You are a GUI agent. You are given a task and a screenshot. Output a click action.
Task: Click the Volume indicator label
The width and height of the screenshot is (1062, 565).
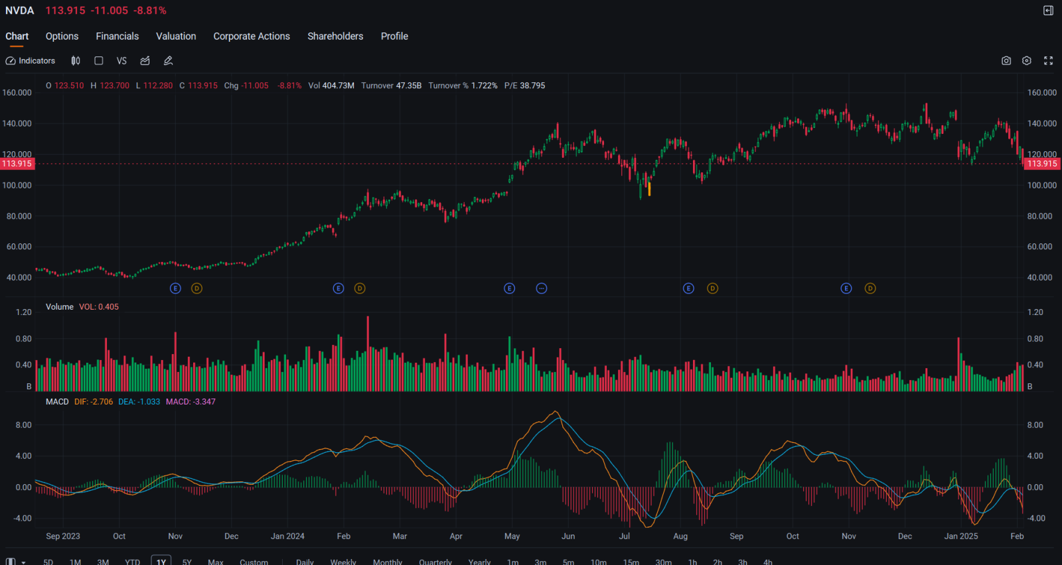point(60,307)
